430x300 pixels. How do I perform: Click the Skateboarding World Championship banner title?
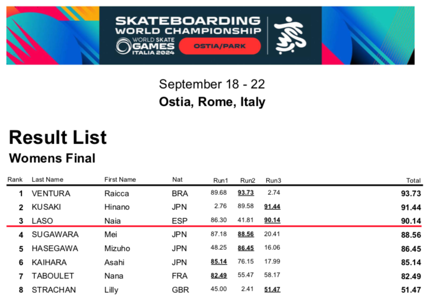188,26
